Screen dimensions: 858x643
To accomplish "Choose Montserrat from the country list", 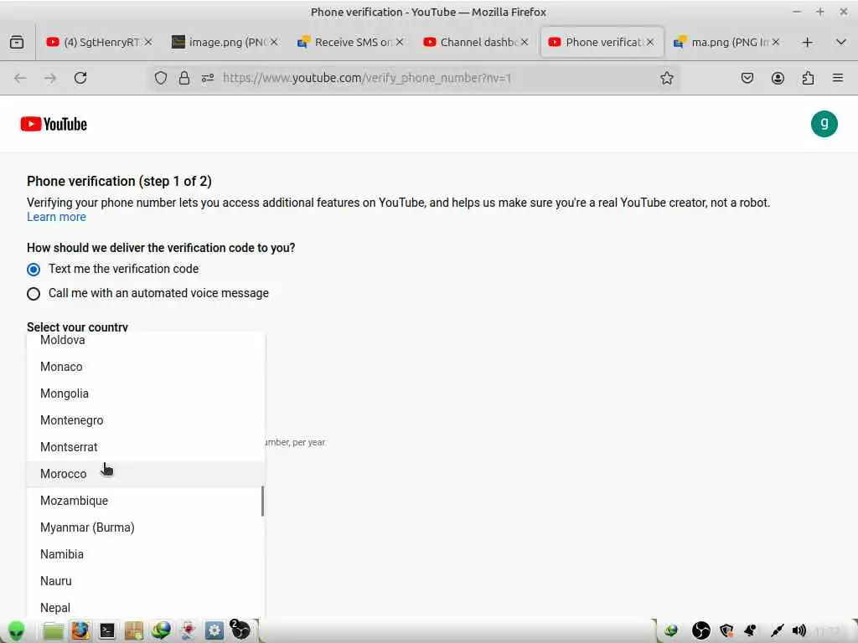I will tap(146, 447).
